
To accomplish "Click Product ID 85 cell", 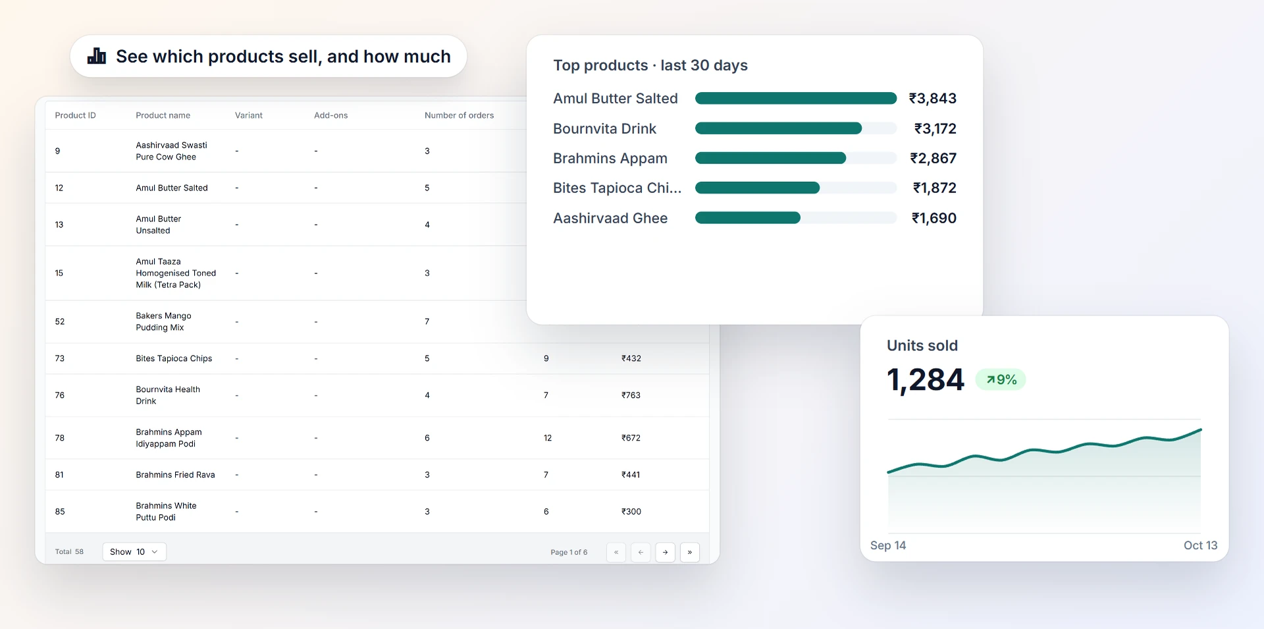I will 60,512.
